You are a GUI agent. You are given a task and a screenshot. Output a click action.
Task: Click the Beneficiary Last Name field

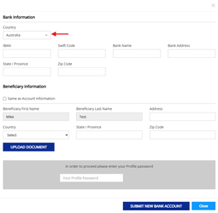[x=109, y=117]
